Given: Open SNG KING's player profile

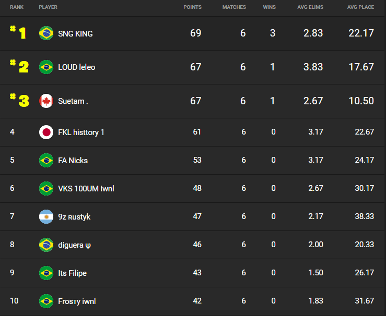Looking at the screenshot, I should [75, 34].
